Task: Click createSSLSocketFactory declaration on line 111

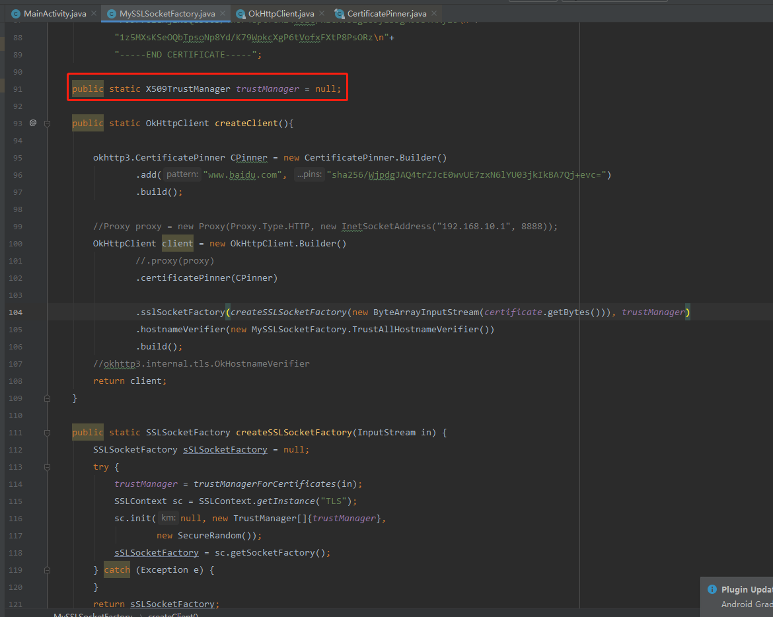Action: [294, 433]
